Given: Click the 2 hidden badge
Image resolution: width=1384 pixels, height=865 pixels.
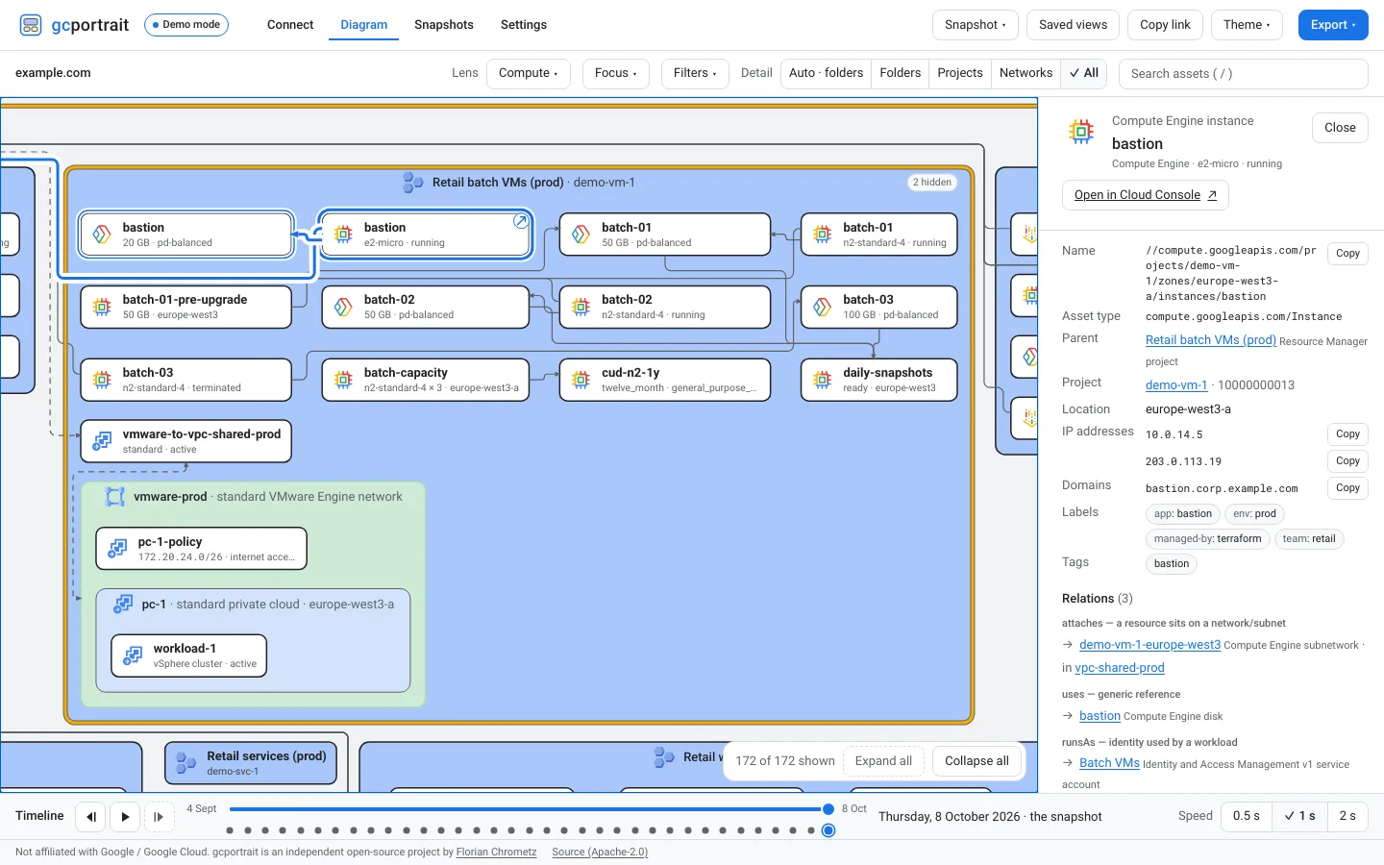Looking at the screenshot, I should tap(932, 183).
